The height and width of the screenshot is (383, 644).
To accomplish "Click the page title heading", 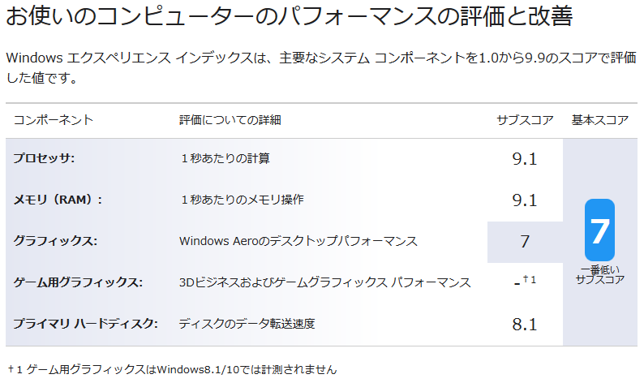I will [x=289, y=15].
